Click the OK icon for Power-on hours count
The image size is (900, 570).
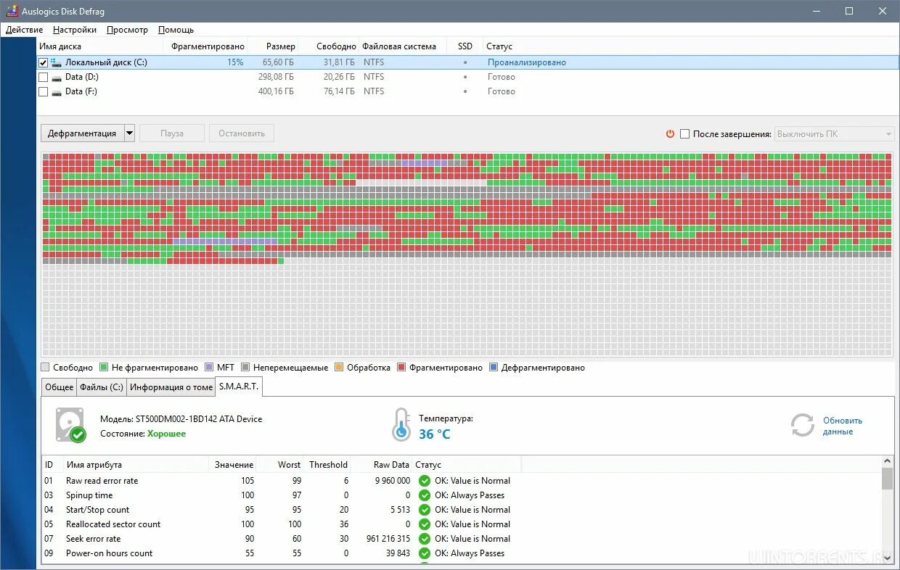[x=424, y=553]
